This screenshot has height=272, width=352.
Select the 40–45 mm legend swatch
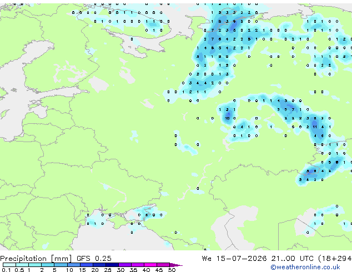(150, 265)
